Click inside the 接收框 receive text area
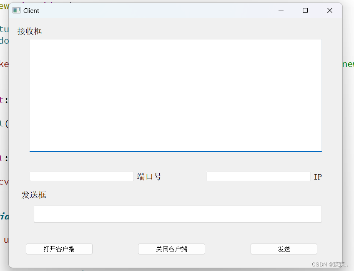Viewport: 354px width, 271px height. pyautogui.click(x=176, y=95)
